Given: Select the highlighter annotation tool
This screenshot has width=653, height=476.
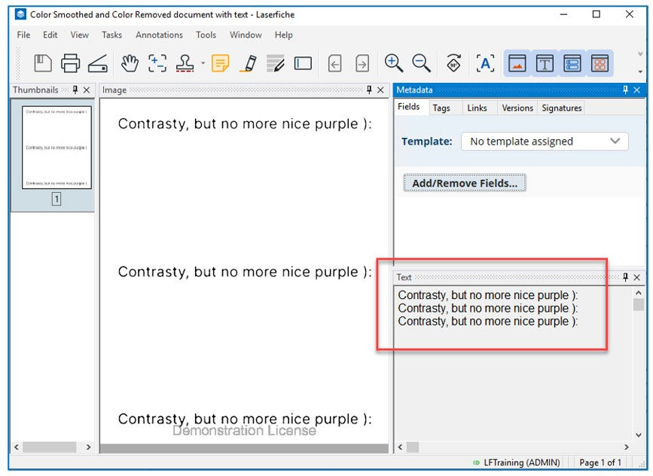Looking at the screenshot, I should click(249, 63).
